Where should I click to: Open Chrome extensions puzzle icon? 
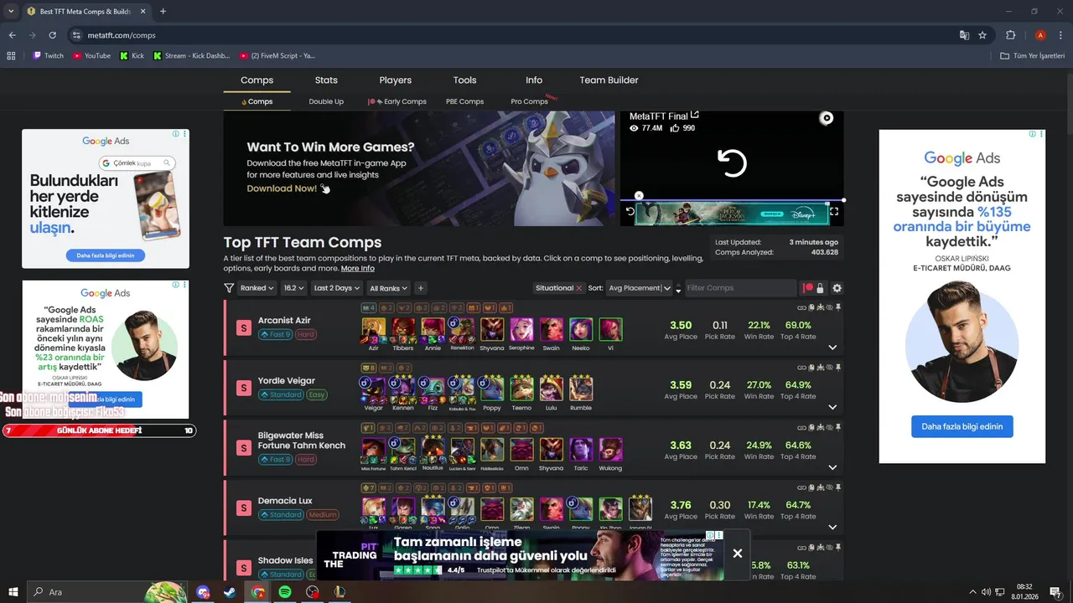(x=1010, y=35)
